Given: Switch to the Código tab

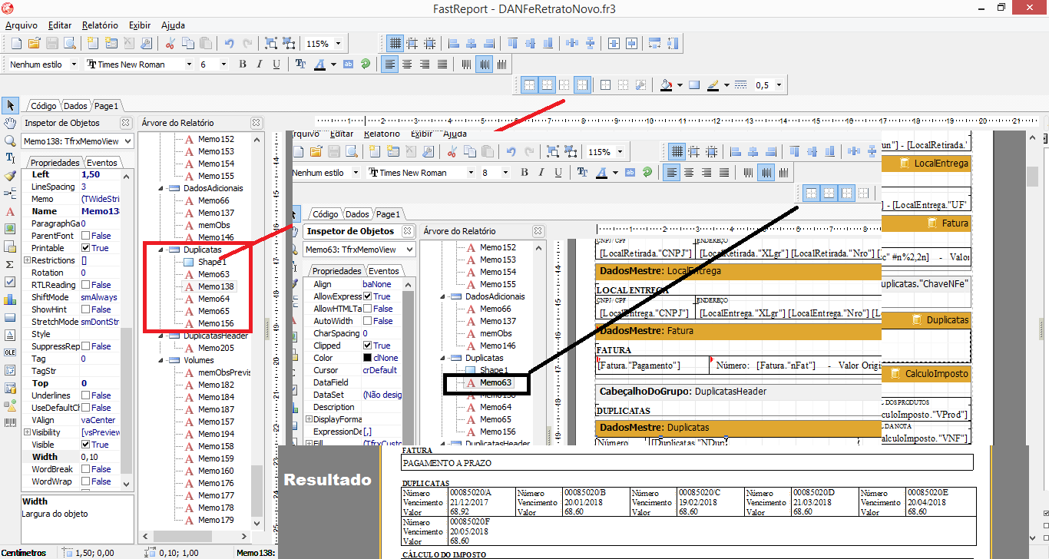Looking at the screenshot, I should pyautogui.click(x=44, y=106).
